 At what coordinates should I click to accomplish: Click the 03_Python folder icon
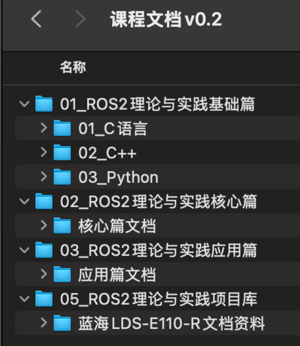(62, 177)
